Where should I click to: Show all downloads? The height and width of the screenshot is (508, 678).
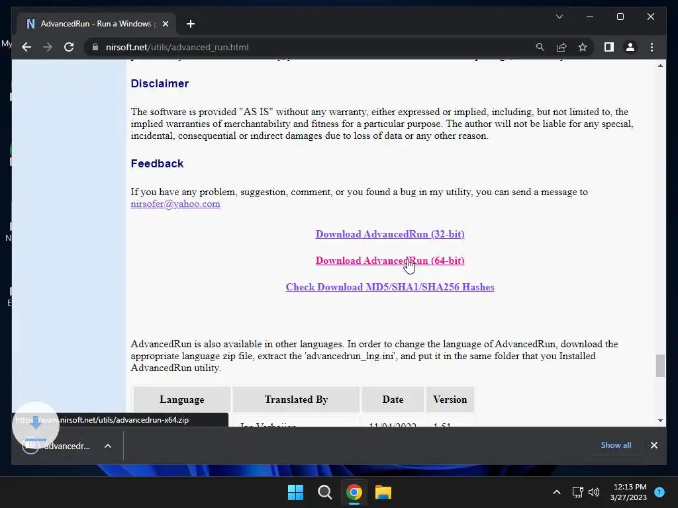(616, 445)
